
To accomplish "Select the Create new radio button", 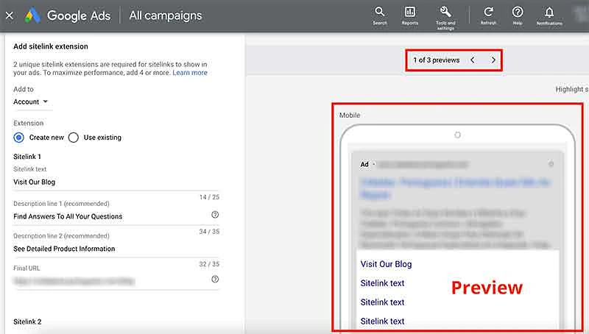I will coord(19,138).
